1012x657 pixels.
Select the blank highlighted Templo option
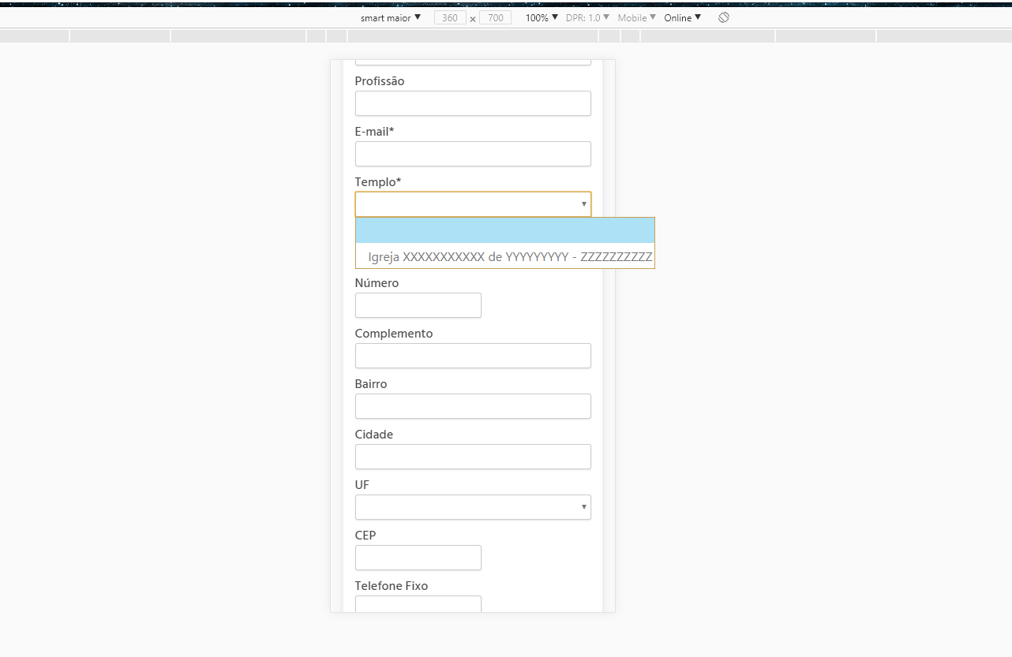coord(505,230)
